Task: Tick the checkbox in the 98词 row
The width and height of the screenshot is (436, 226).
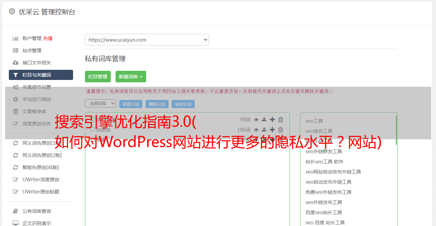Action: click(92, 119)
